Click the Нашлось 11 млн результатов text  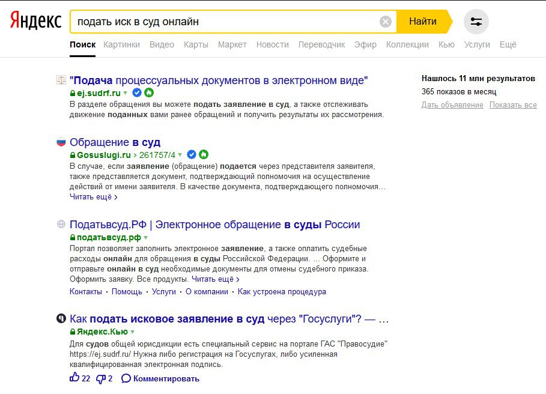[478, 78]
